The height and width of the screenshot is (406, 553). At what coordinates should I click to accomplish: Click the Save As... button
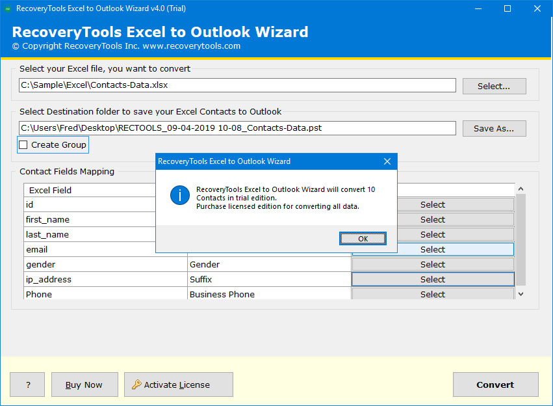[x=494, y=129]
